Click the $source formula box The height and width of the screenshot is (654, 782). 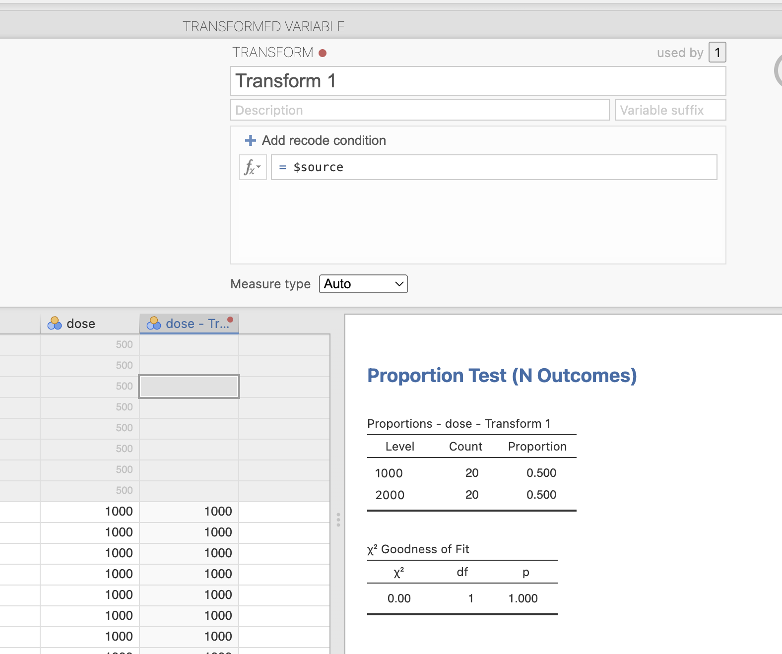click(x=494, y=167)
